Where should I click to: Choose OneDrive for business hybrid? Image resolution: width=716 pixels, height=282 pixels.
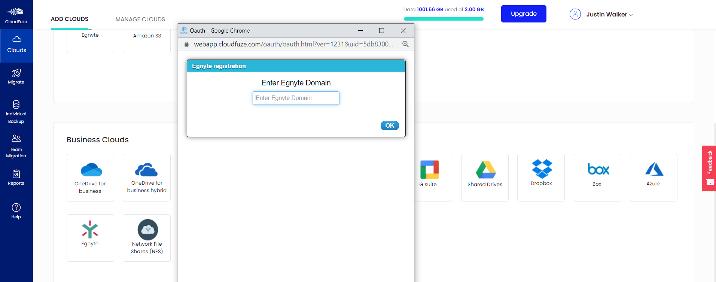(x=147, y=178)
